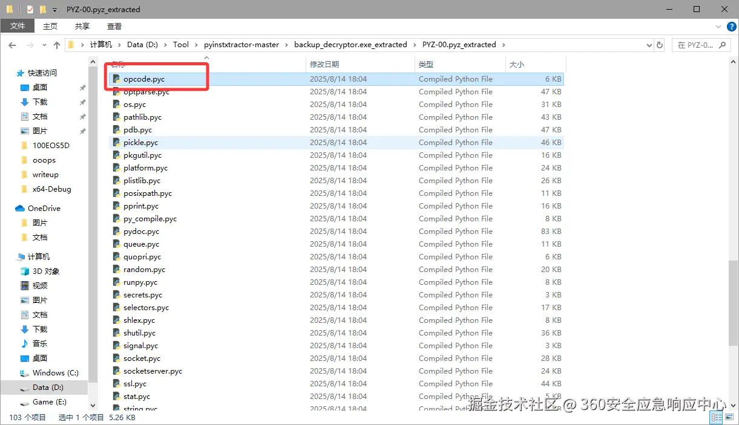
Task: Open the writeup folder in sidebar
Action: coord(45,175)
